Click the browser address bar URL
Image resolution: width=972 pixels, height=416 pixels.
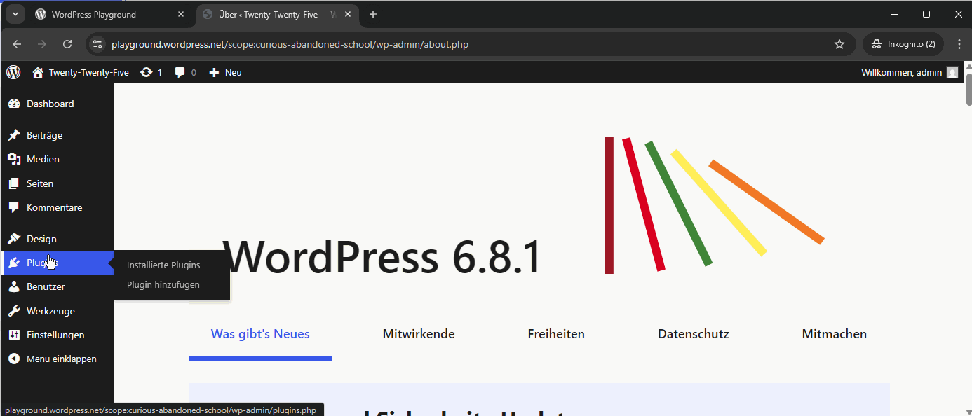[290, 44]
